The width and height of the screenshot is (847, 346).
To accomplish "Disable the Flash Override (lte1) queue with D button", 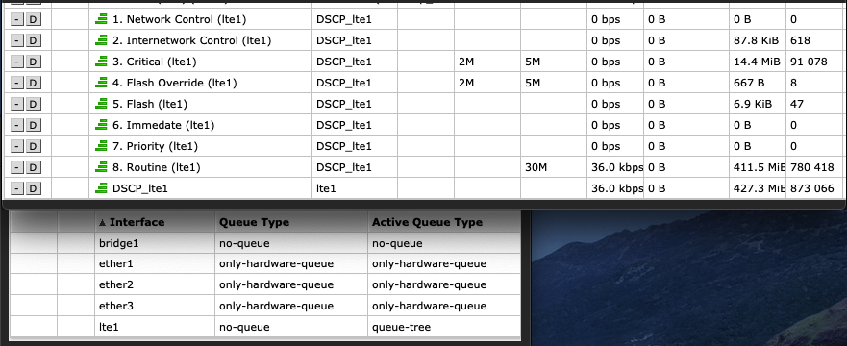I will click(33, 83).
